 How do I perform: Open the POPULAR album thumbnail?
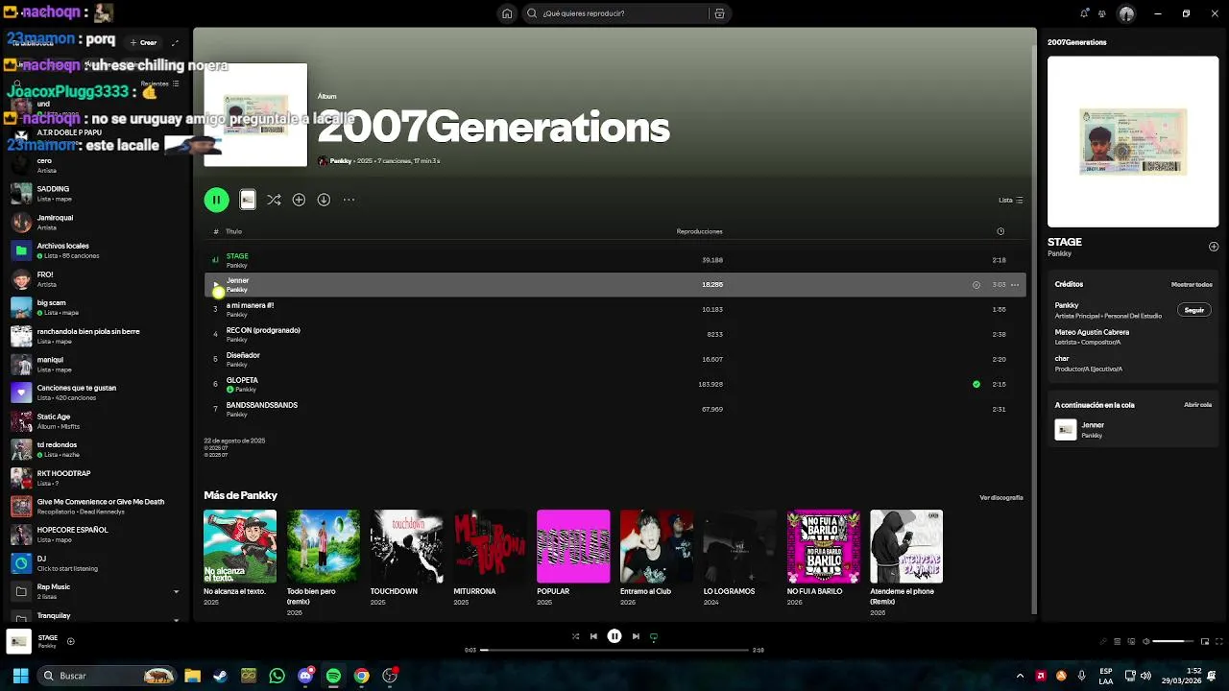pos(573,546)
